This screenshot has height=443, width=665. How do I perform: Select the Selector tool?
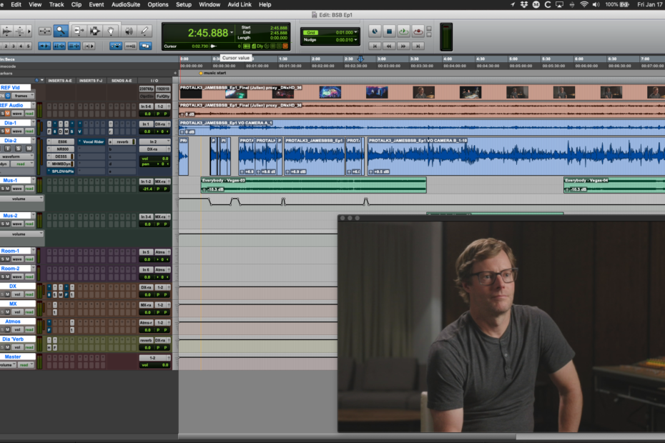94,31
